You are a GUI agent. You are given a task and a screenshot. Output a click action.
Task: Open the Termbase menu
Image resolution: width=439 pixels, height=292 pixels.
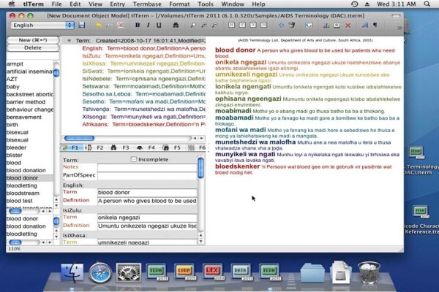pos(147,4)
